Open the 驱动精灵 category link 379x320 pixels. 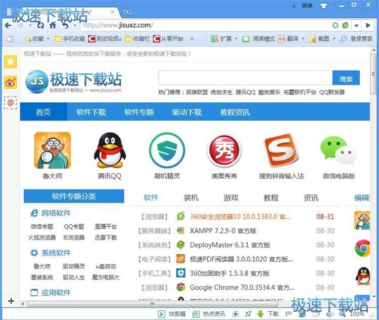[x=74, y=266]
